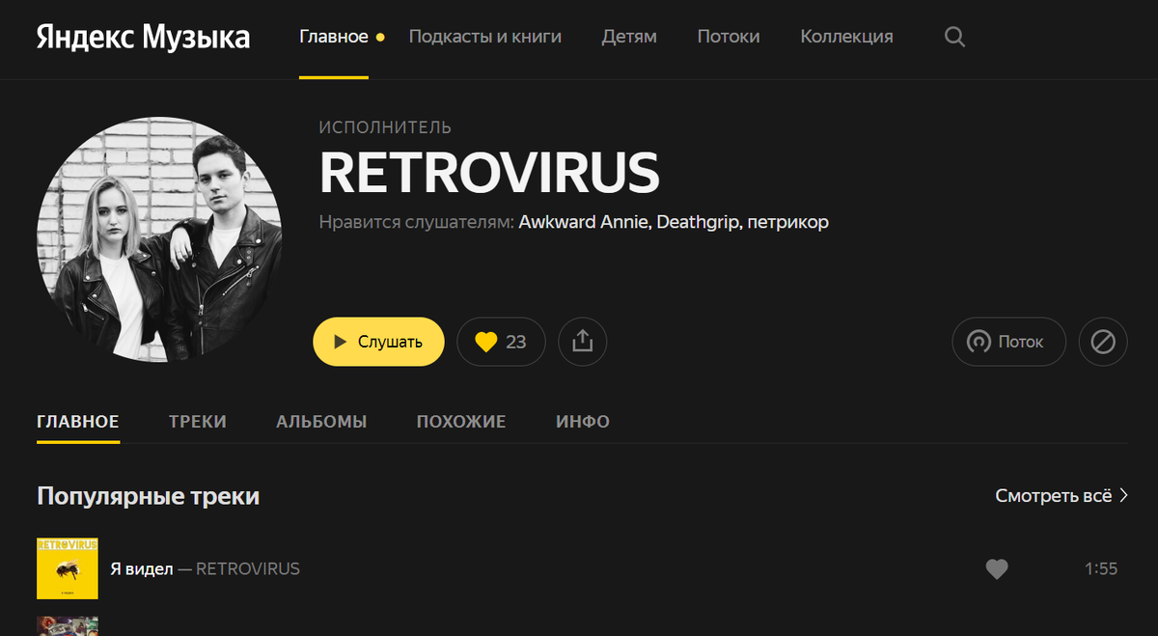The height and width of the screenshot is (636, 1158).
Task: Open the Awkward Annie artist link
Action: click(585, 222)
